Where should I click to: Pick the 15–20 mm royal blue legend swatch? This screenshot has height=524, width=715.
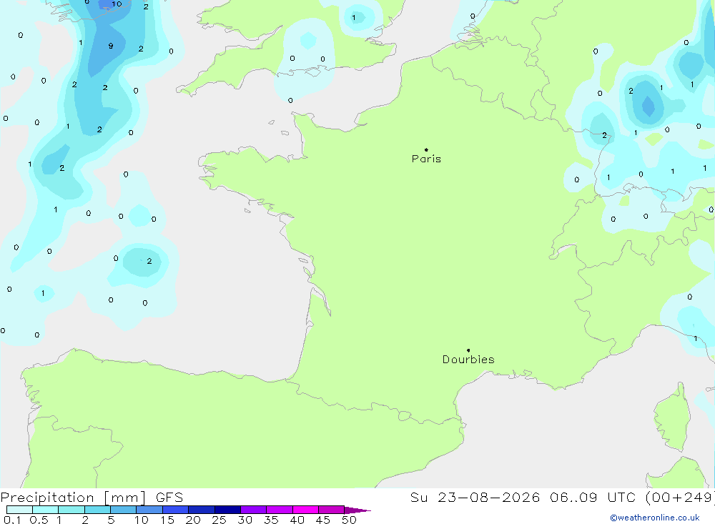(176, 510)
